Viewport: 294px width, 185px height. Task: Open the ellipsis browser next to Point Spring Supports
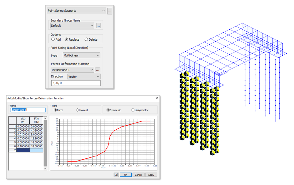pyautogui.click(x=110, y=11)
